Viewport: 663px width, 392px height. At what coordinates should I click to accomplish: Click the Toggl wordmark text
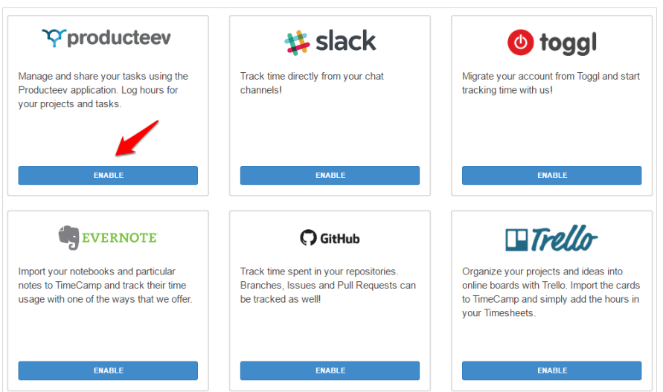(568, 43)
